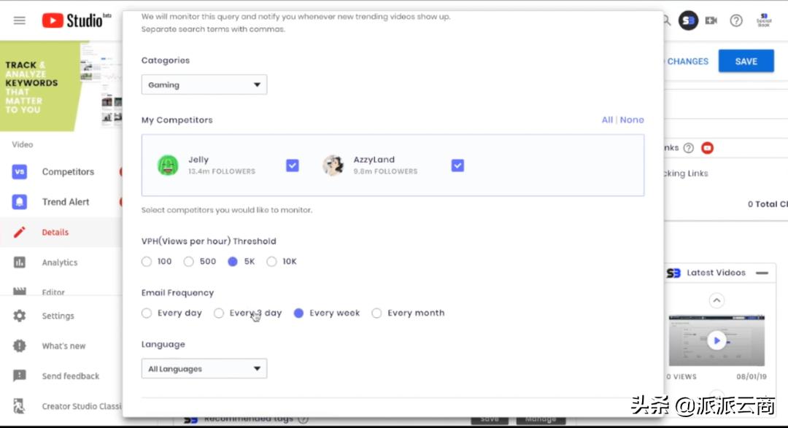788x428 pixels.
Task: Click the What's new alert icon
Action: point(19,346)
